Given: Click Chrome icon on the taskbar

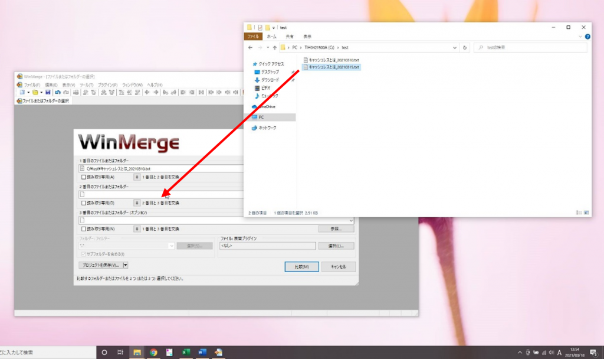Looking at the screenshot, I should pyautogui.click(x=153, y=352).
